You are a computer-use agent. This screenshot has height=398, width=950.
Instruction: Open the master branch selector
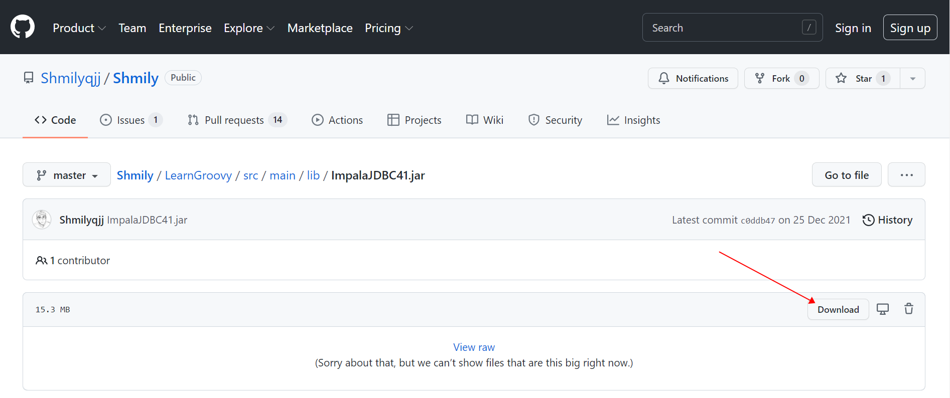pyautogui.click(x=67, y=175)
